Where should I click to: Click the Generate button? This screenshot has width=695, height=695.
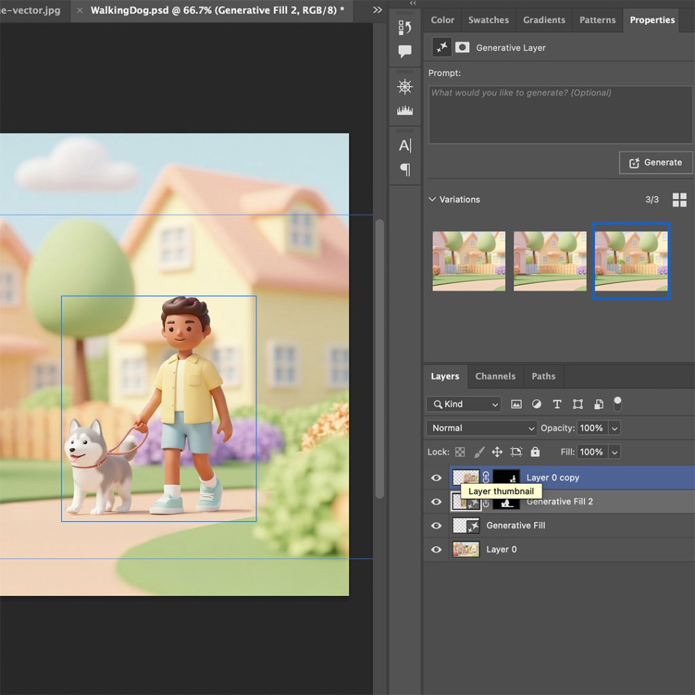tap(656, 163)
